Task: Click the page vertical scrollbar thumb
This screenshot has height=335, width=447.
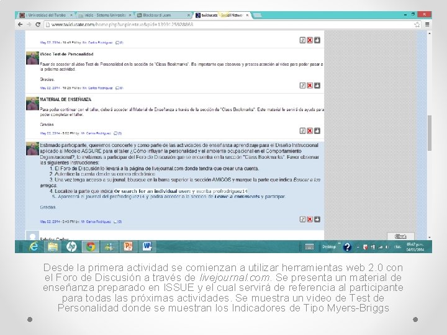Action: [430, 133]
